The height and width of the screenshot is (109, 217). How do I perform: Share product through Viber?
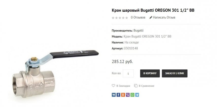tap(128, 95)
